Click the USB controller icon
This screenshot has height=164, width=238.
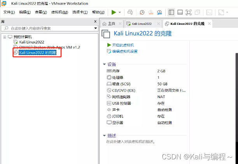(x=109, y=103)
